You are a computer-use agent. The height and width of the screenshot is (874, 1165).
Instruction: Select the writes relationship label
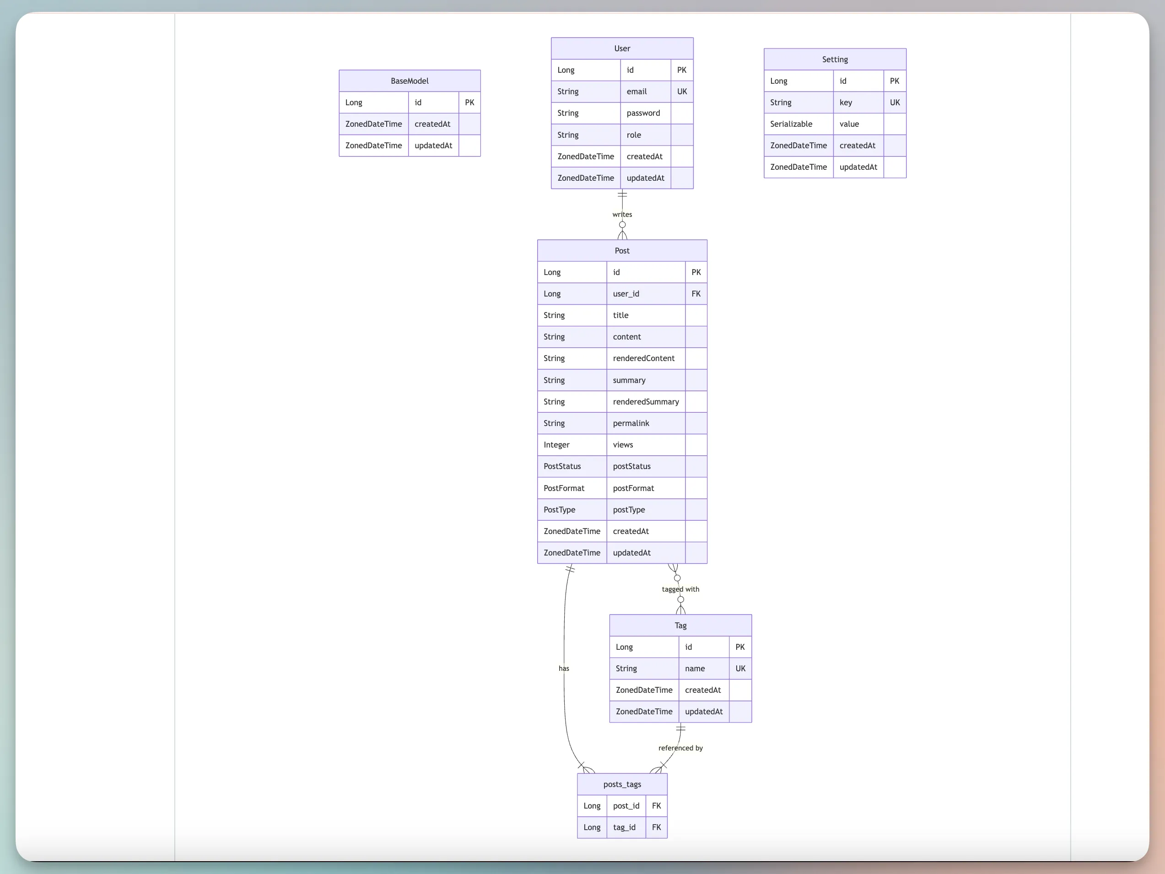622,214
